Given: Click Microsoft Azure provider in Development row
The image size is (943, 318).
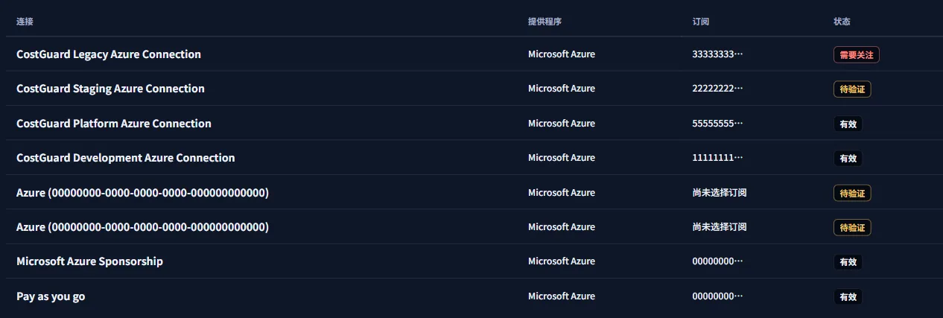Looking at the screenshot, I should point(562,158).
